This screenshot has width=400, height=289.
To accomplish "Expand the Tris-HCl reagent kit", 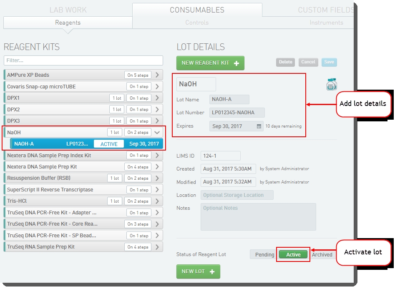I will (x=157, y=201).
